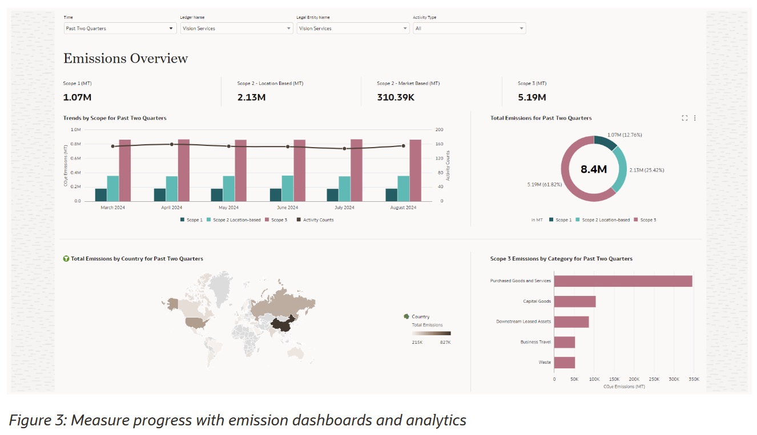Click the Total Emissions color gradient bar

coord(431,333)
